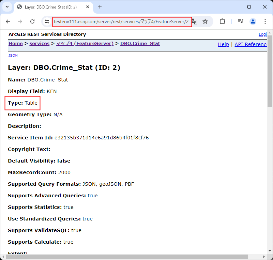This screenshot has width=273, height=260.
Task: View the layer as JSON
Action: 13,55
